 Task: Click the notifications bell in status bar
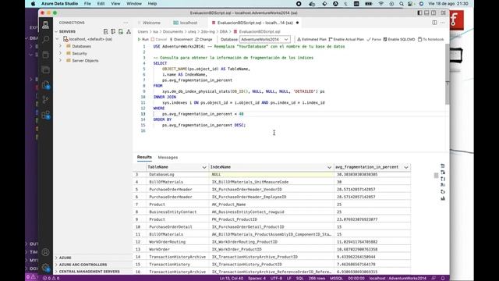click(x=443, y=278)
